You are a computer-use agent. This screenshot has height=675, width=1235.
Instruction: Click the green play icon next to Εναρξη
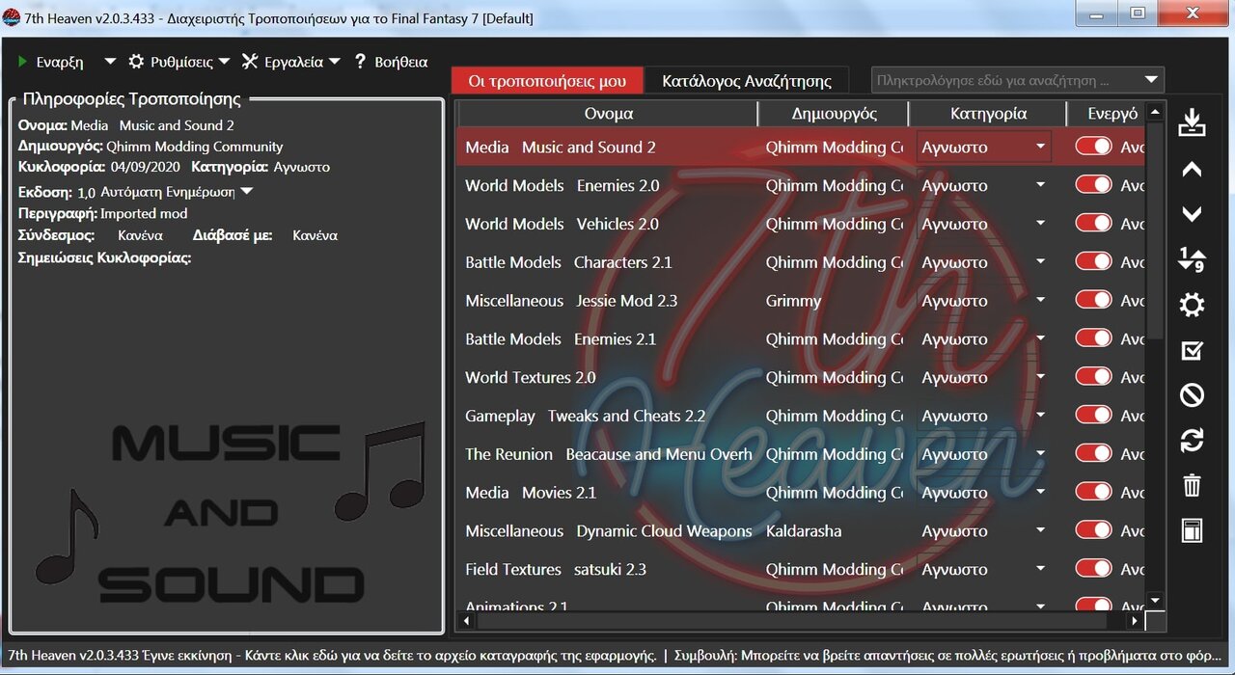tap(23, 62)
